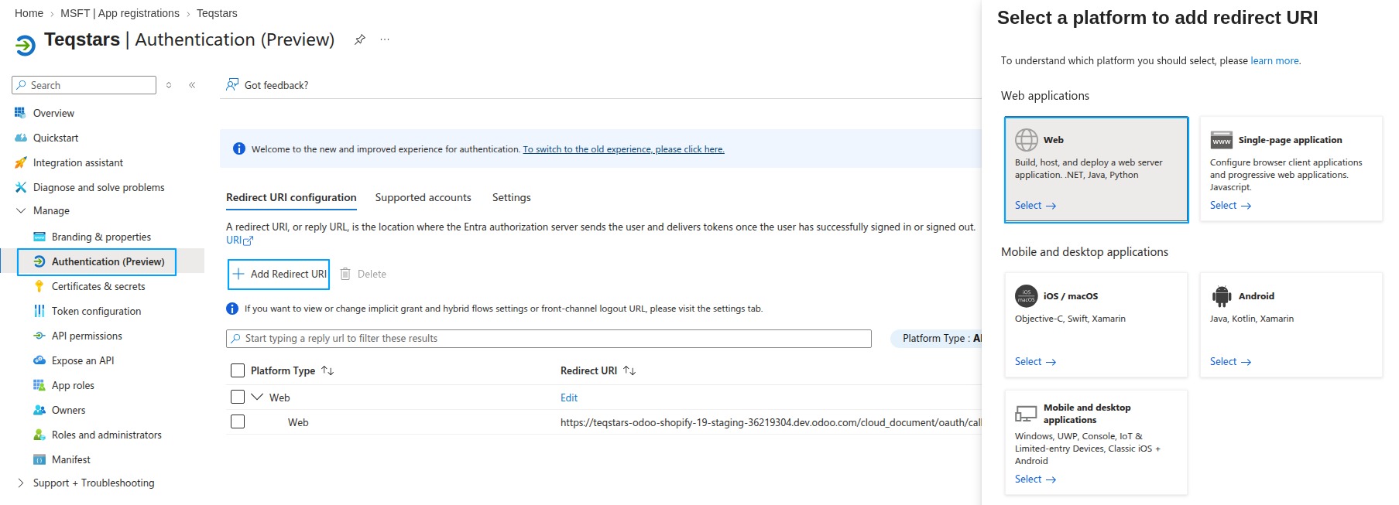Click the up-down arrows beside the sidebar search
Image resolution: width=1399 pixels, height=505 pixels.
169,85
